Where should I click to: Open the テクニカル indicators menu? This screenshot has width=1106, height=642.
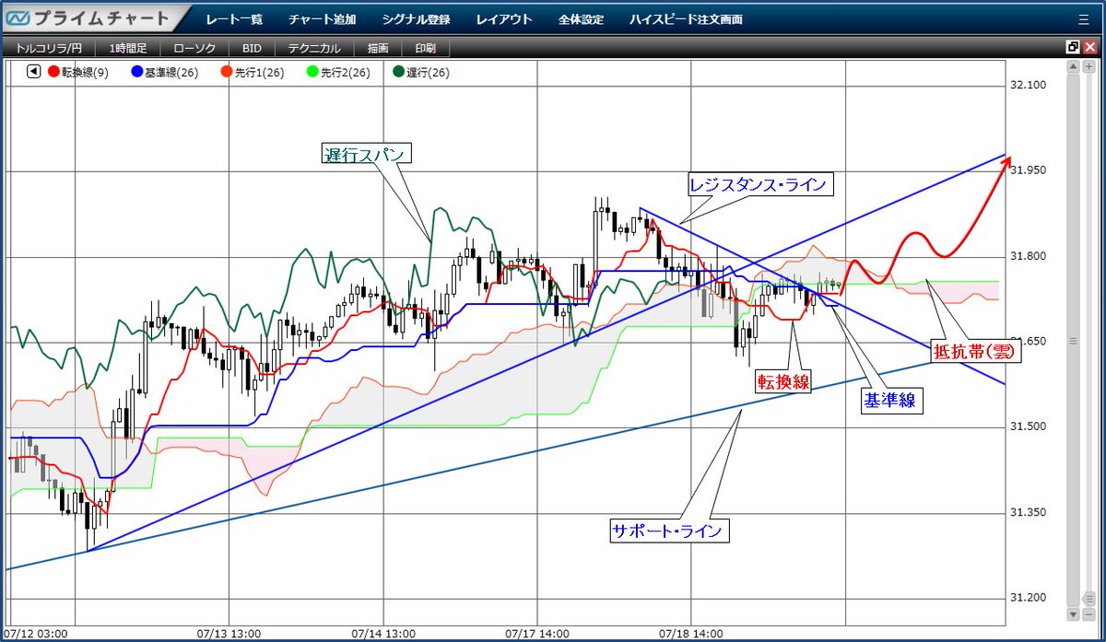tap(314, 48)
